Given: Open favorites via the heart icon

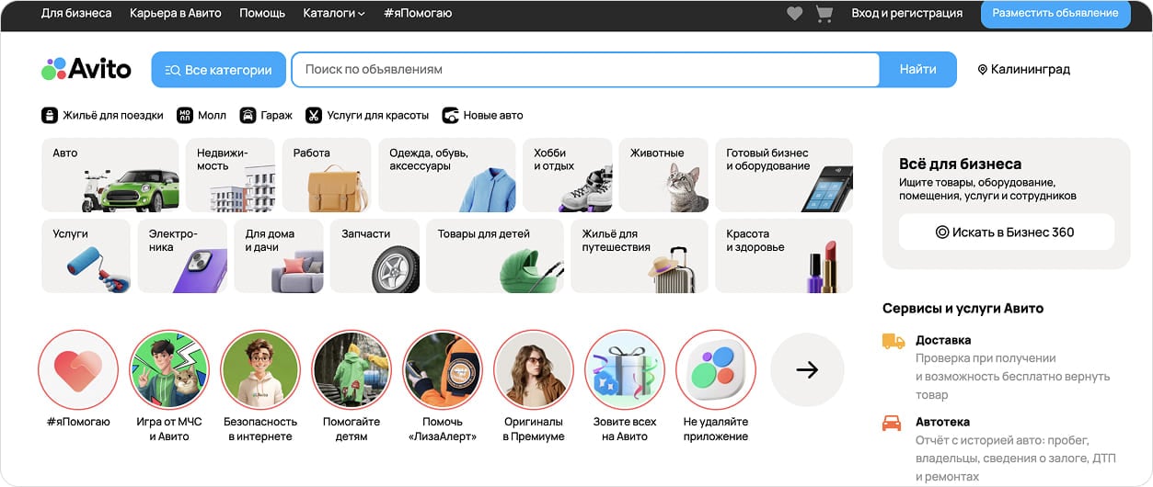Looking at the screenshot, I should coord(795,14).
